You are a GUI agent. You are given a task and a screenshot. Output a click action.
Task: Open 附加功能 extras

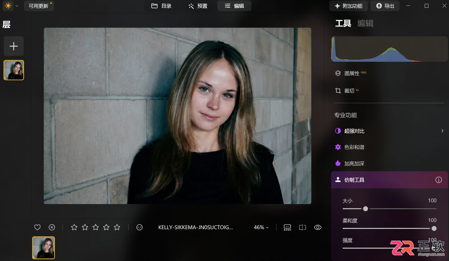[348, 6]
